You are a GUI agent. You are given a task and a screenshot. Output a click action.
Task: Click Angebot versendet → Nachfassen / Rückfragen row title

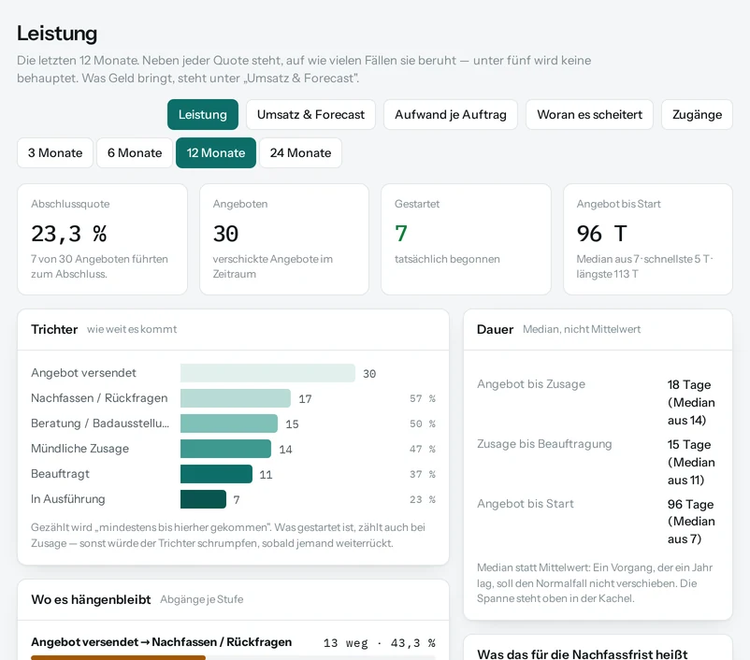coord(161,642)
